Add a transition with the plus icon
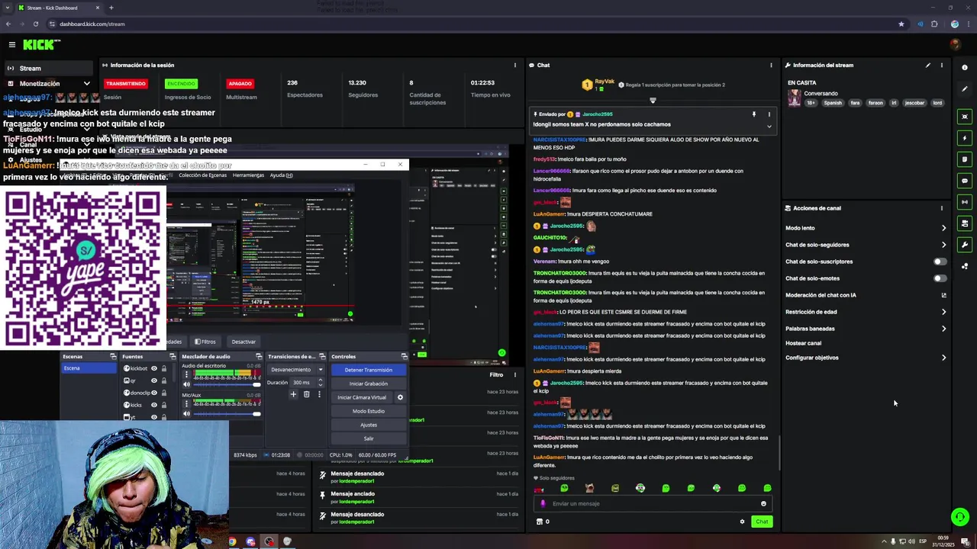The width and height of the screenshot is (977, 549). click(x=293, y=394)
